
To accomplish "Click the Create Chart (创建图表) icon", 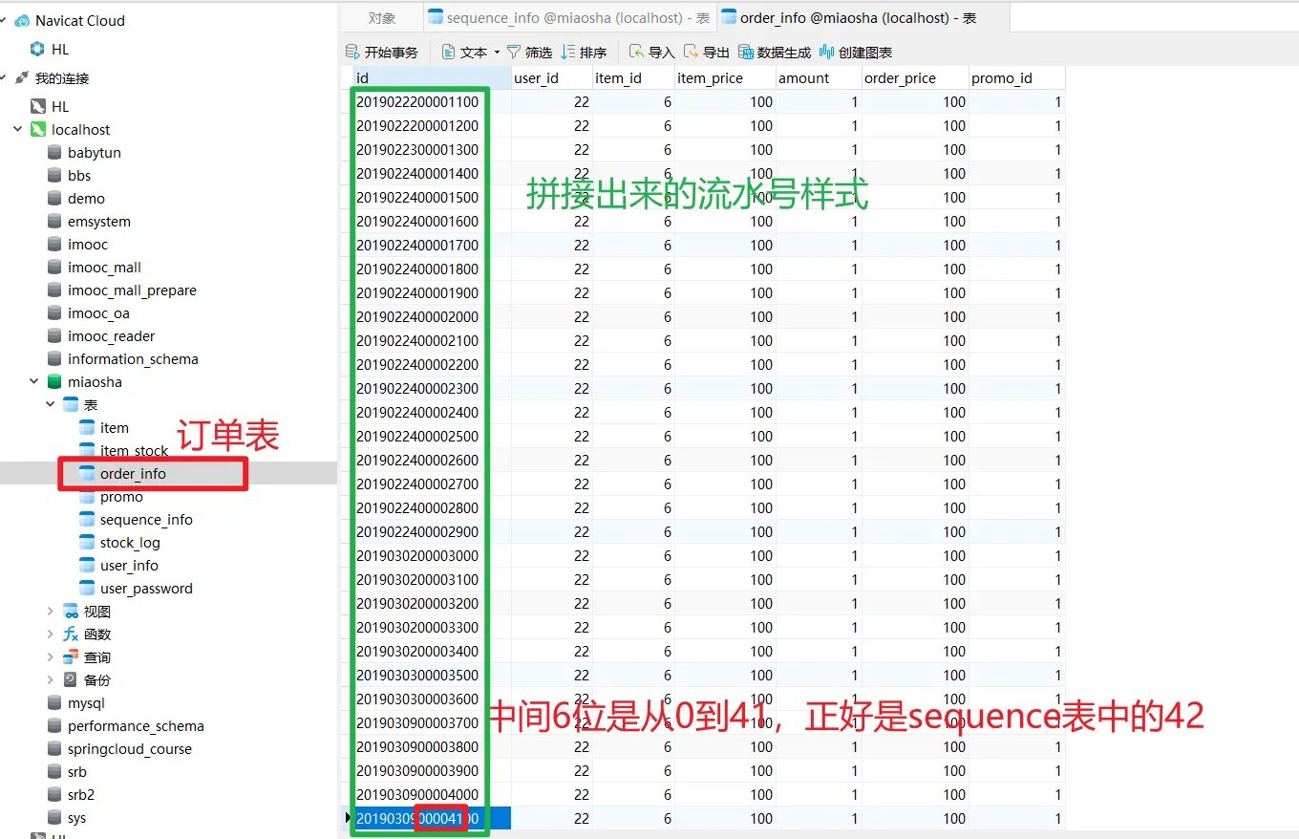I will (827, 53).
